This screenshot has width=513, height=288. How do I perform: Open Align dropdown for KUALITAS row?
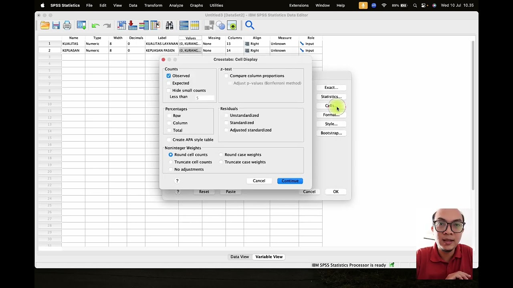pyautogui.click(x=256, y=44)
